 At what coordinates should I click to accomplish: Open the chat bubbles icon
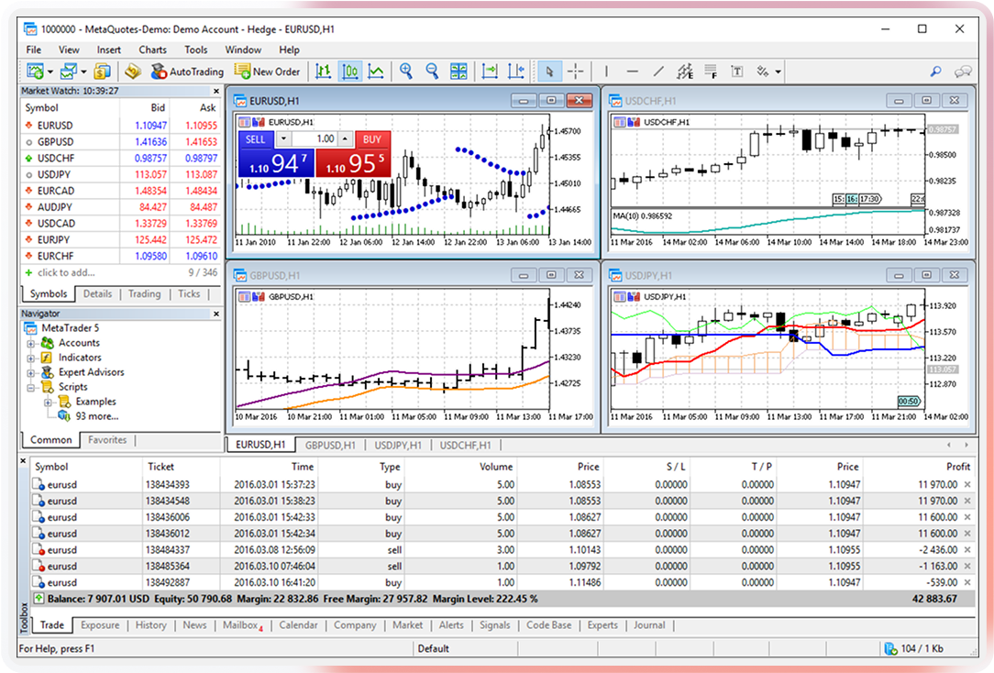point(963,72)
